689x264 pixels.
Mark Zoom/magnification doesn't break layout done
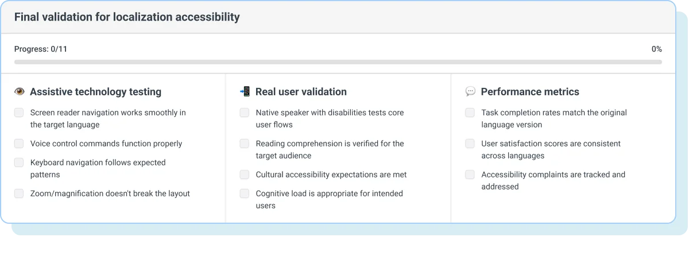[20, 193]
